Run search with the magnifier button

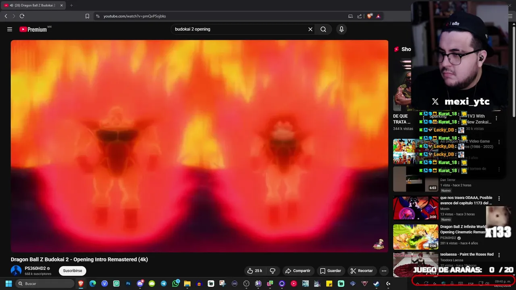coord(323,29)
